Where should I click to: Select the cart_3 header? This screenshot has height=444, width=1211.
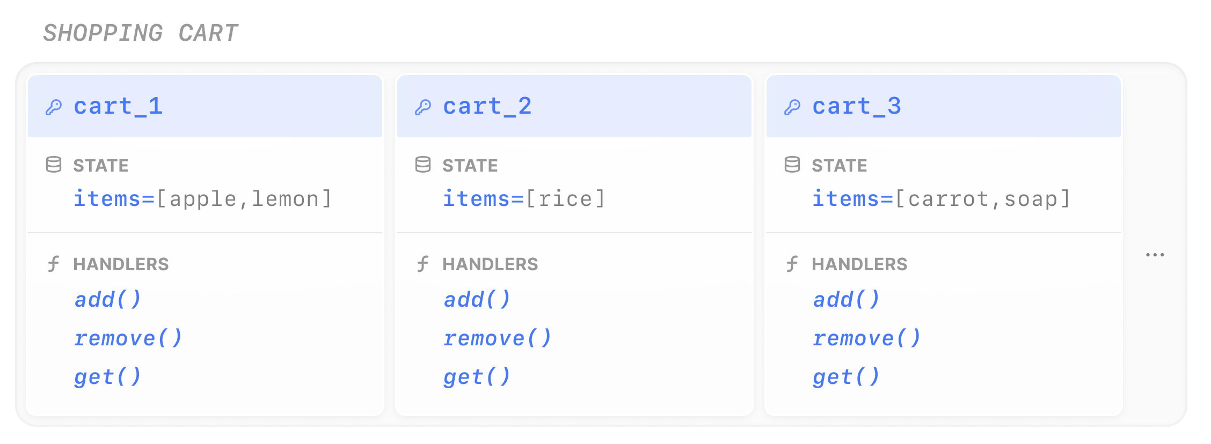pyautogui.click(x=944, y=106)
